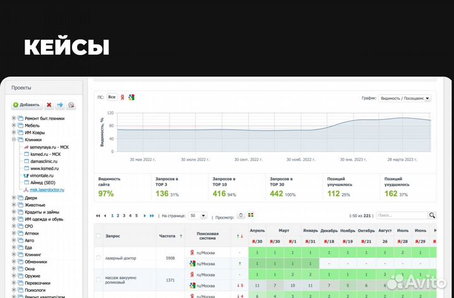Click the Google filter icon above the chart
The height and width of the screenshot is (298, 454).
[x=131, y=97]
